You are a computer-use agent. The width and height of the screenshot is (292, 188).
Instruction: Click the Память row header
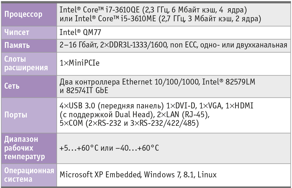point(29,45)
